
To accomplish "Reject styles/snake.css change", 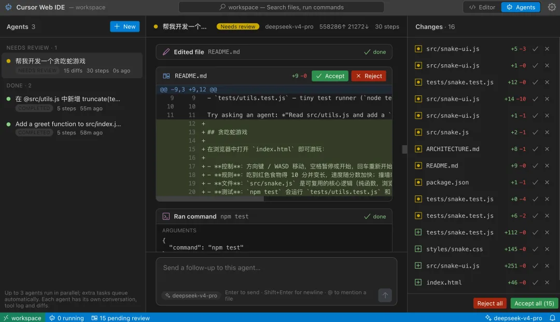I will (547, 249).
